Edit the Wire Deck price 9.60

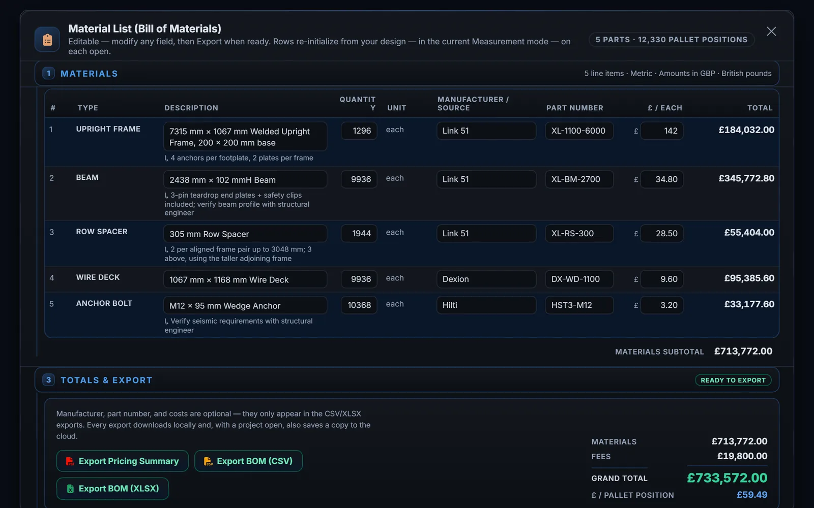(662, 279)
